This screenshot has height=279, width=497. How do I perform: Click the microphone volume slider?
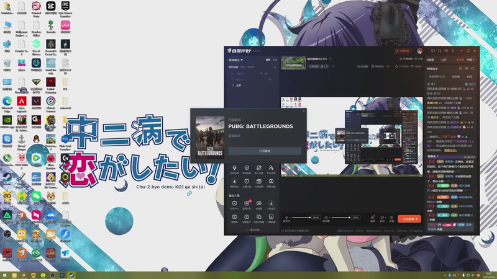(x=301, y=218)
